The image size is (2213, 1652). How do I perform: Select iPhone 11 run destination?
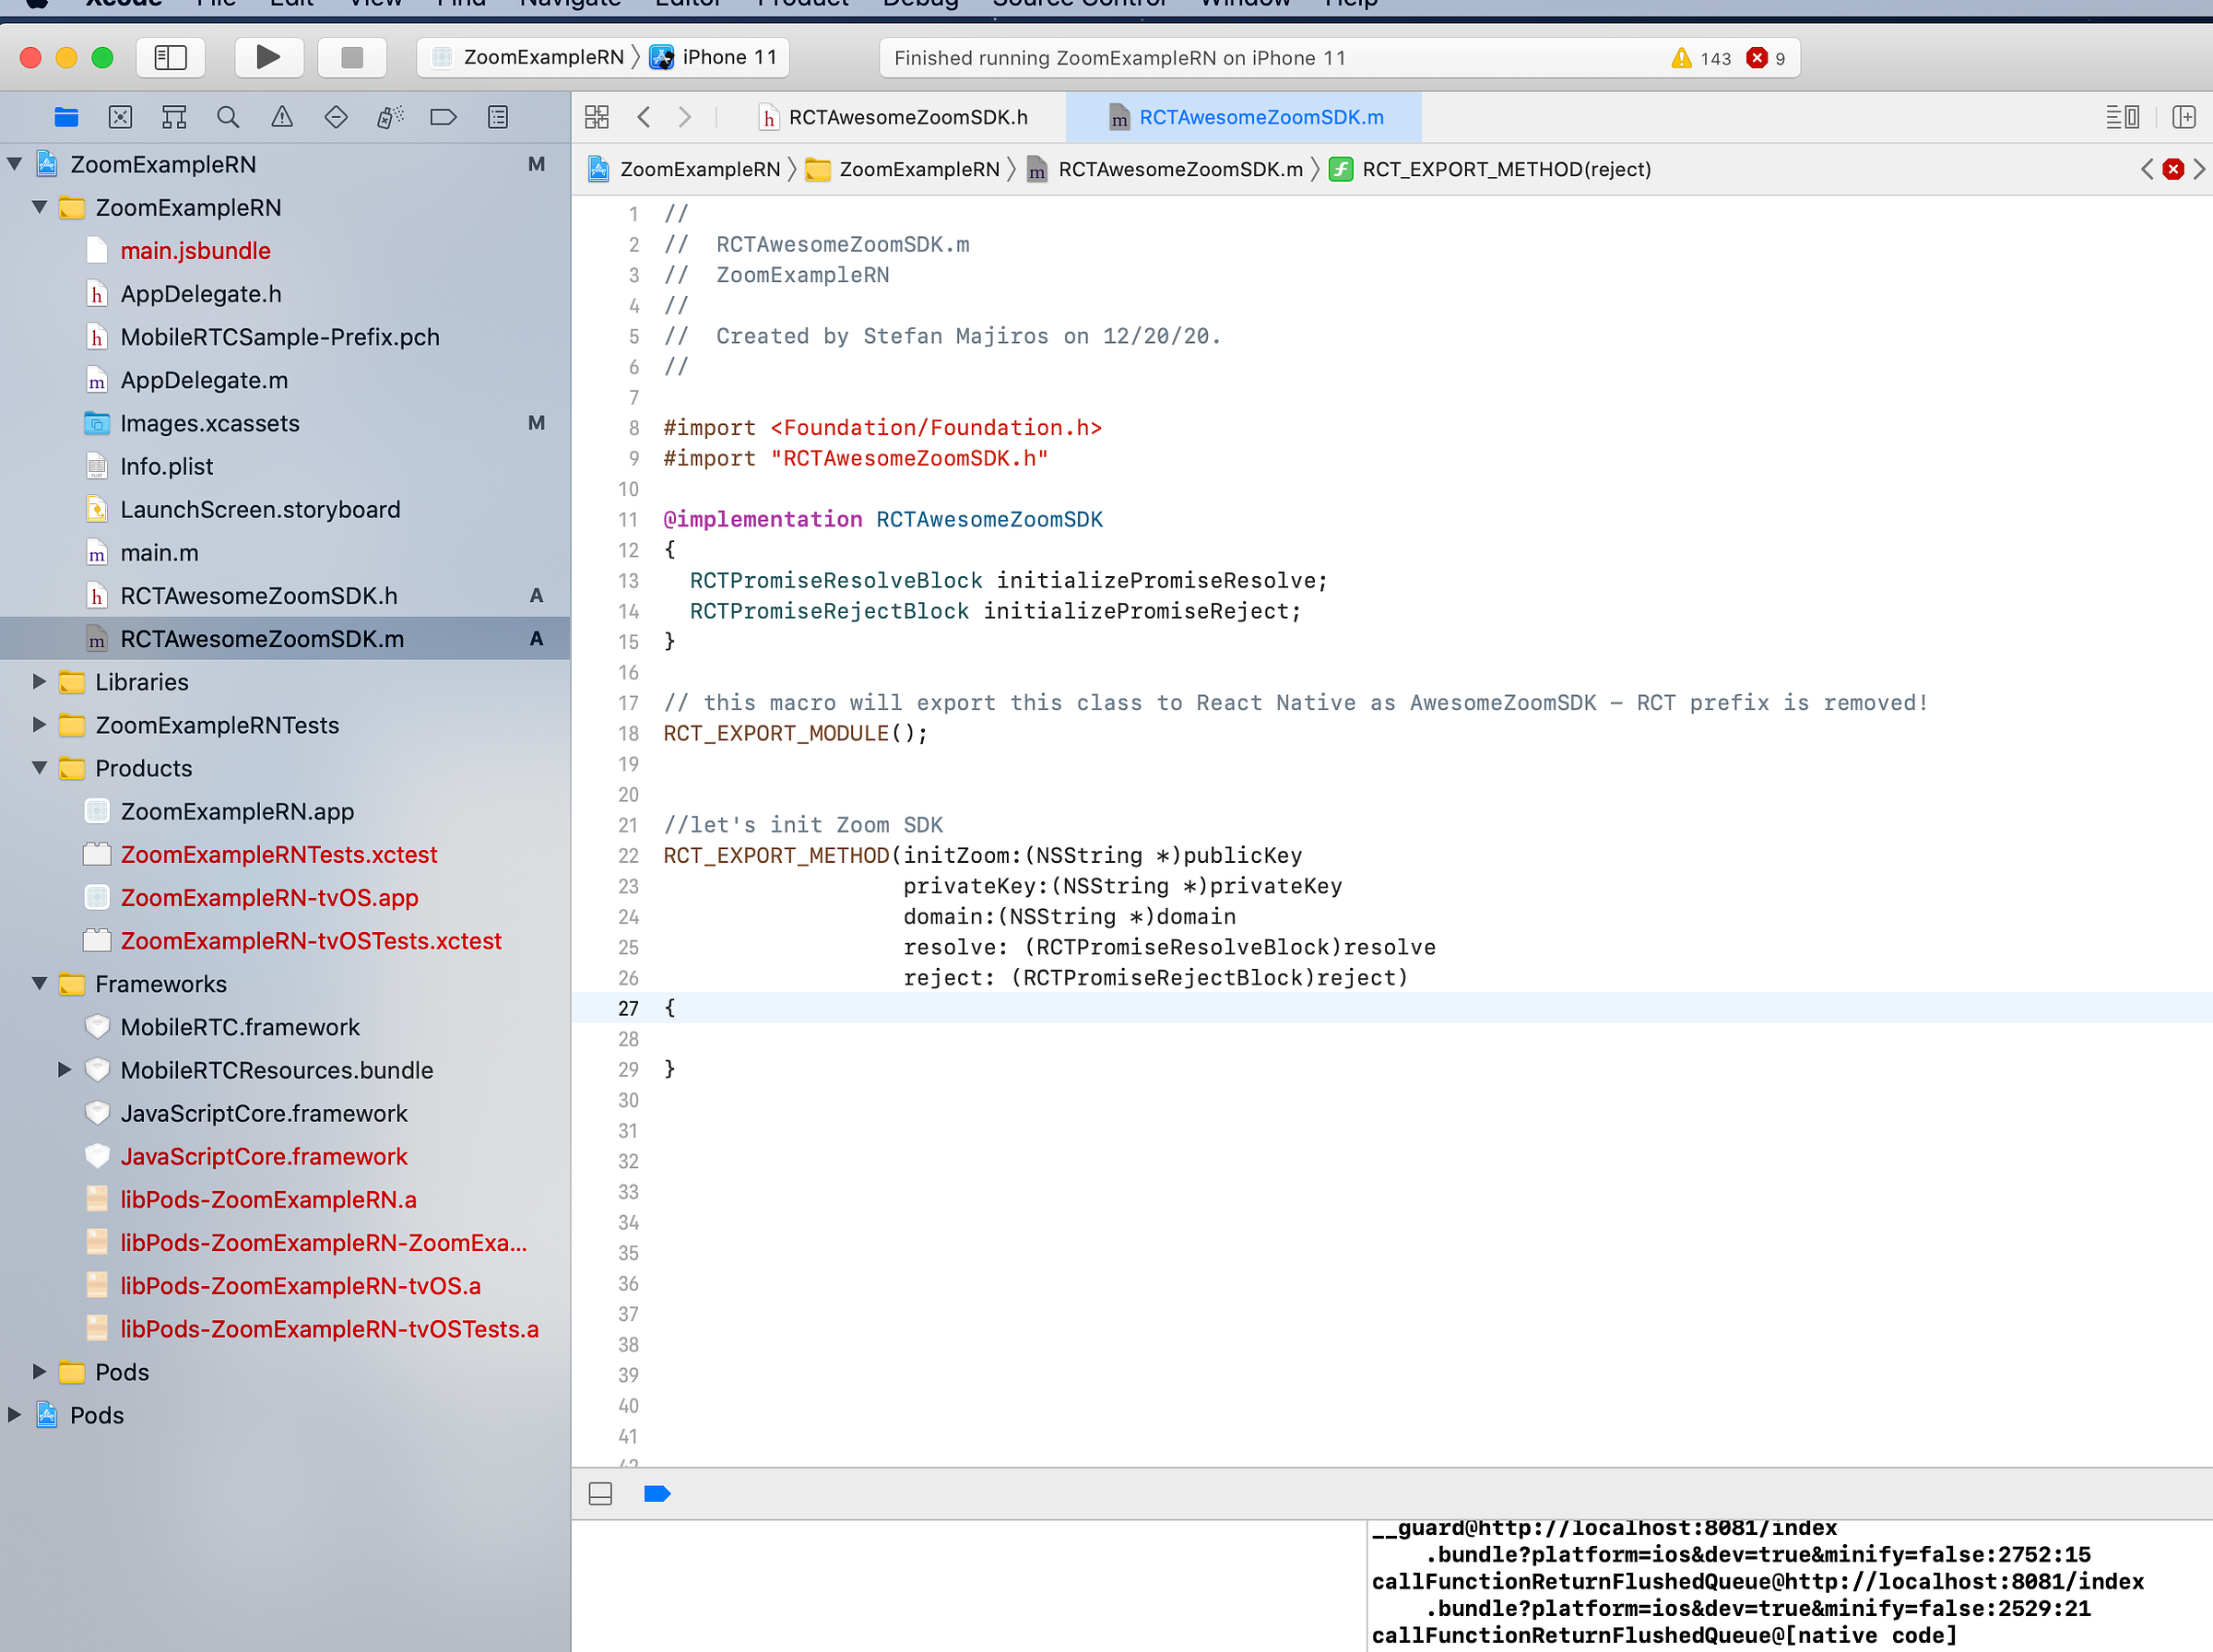(728, 57)
